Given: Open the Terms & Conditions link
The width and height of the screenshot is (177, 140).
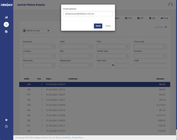Looking at the screenshot, I should click(63, 138).
